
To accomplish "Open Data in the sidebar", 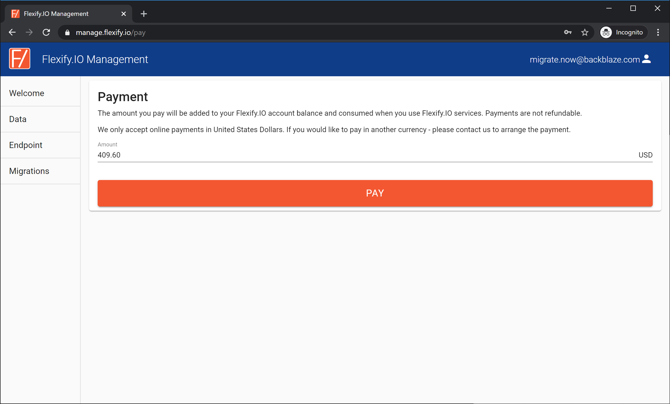I will [40, 119].
